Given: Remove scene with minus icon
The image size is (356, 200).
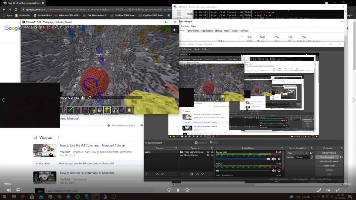Looking at the screenshot, I should (152, 174).
